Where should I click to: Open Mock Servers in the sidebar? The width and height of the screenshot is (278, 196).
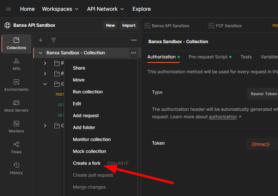tap(16, 106)
